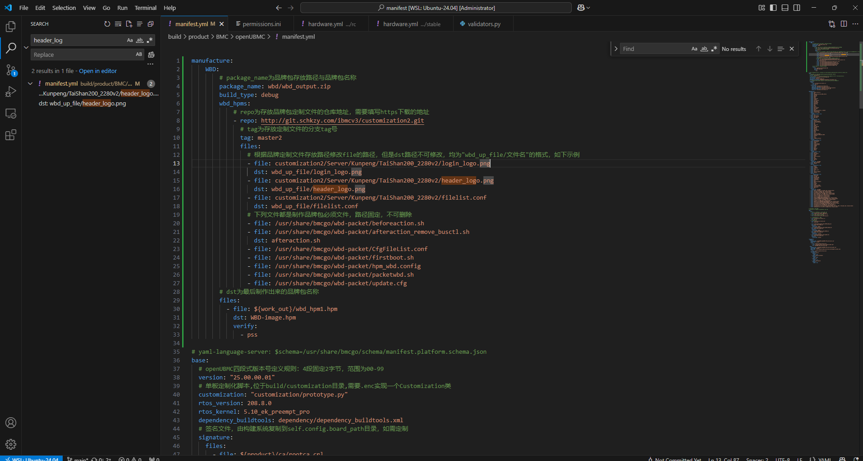Open the Run and Debug view

tap(11, 91)
